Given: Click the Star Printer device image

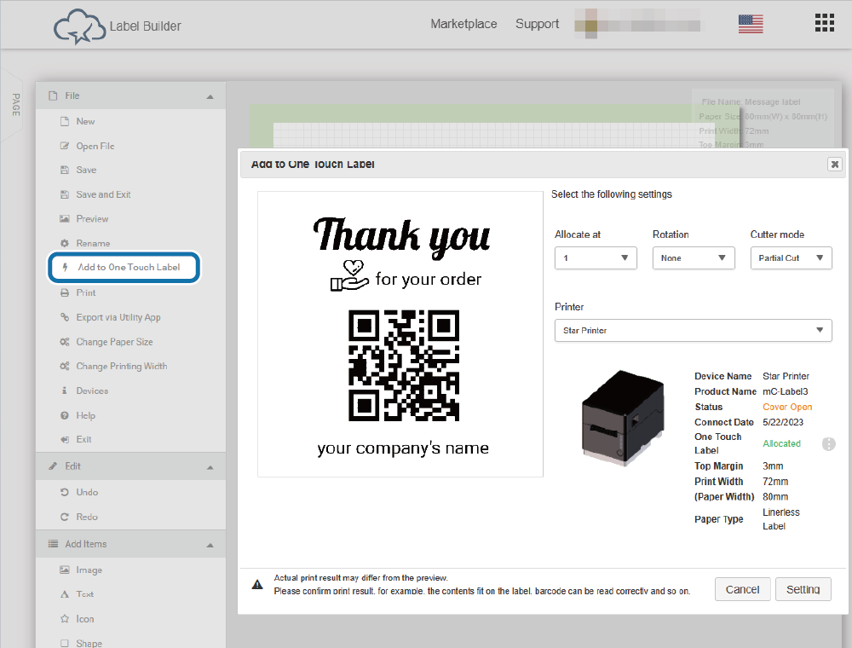Looking at the screenshot, I should coord(623,418).
